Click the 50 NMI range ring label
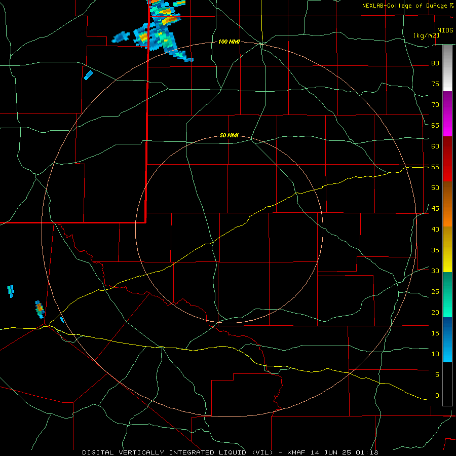The width and height of the screenshot is (456, 456). coord(229,135)
